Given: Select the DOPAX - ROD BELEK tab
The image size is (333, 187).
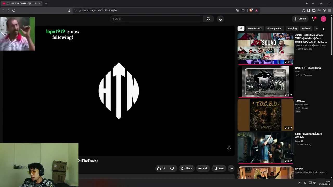Looking at the screenshot, I should pos(22,3).
